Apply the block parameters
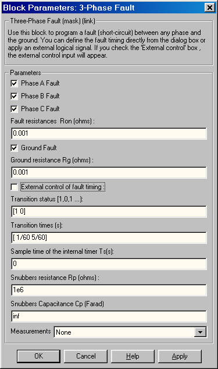The width and height of the screenshot is (218, 369). pos(180,356)
